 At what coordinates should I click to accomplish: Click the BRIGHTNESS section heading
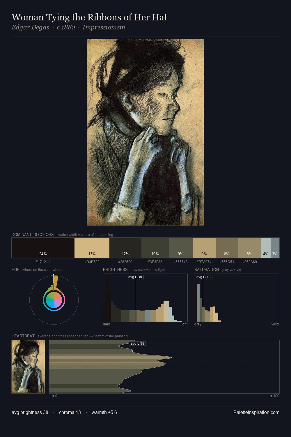(x=115, y=269)
